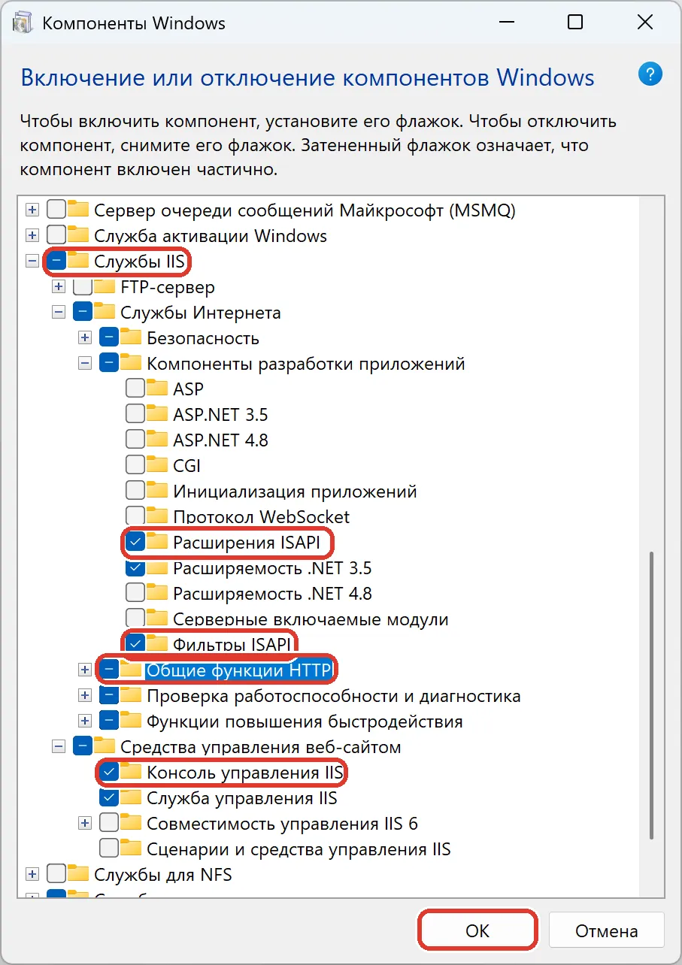Collapse Компоненты разработки приложений node
Image resolution: width=682 pixels, height=965 pixels.
(x=85, y=363)
